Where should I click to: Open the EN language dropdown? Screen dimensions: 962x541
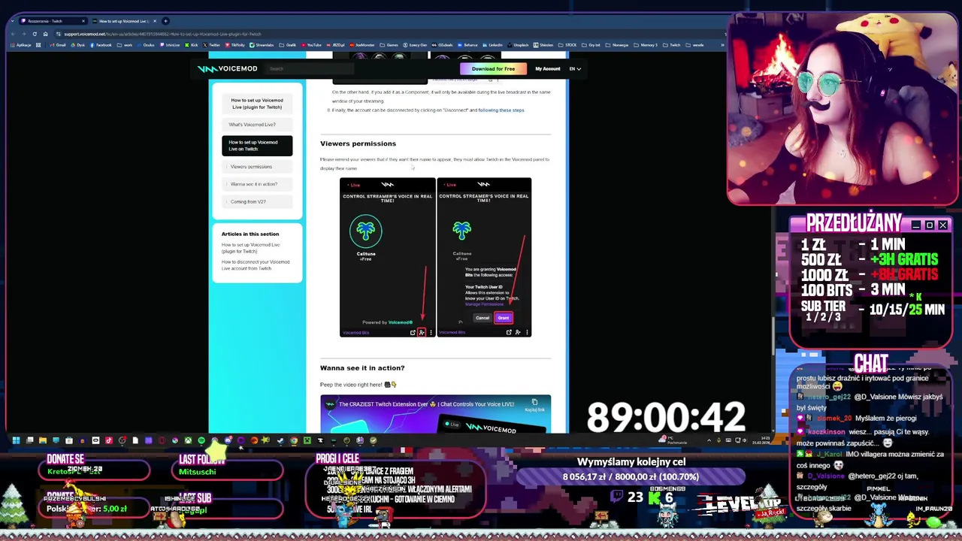click(575, 68)
